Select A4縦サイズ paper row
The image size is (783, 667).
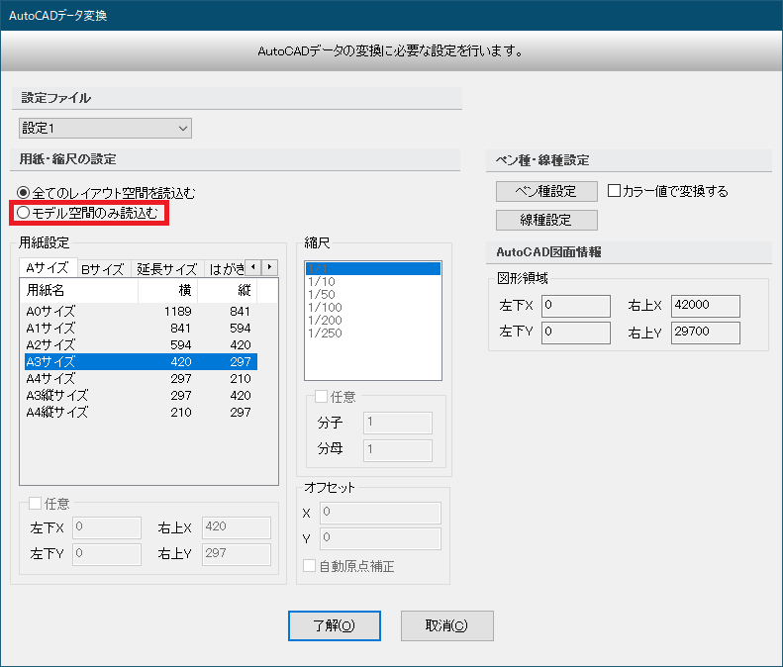click(x=141, y=413)
